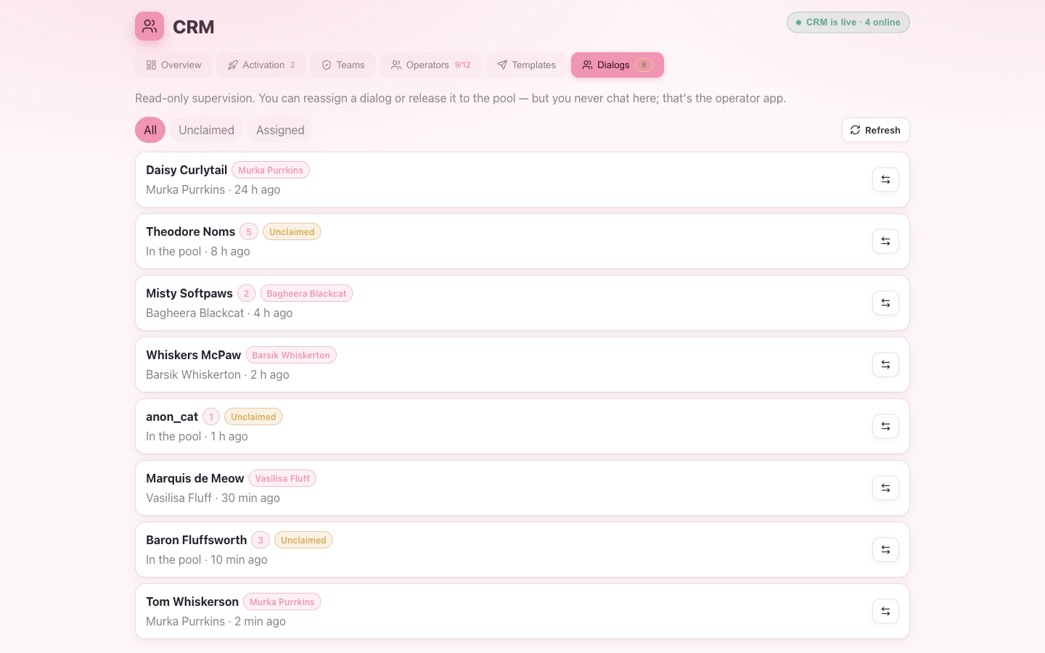Click the CRM logo icon
The image size is (1045, 653).
[149, 26]
